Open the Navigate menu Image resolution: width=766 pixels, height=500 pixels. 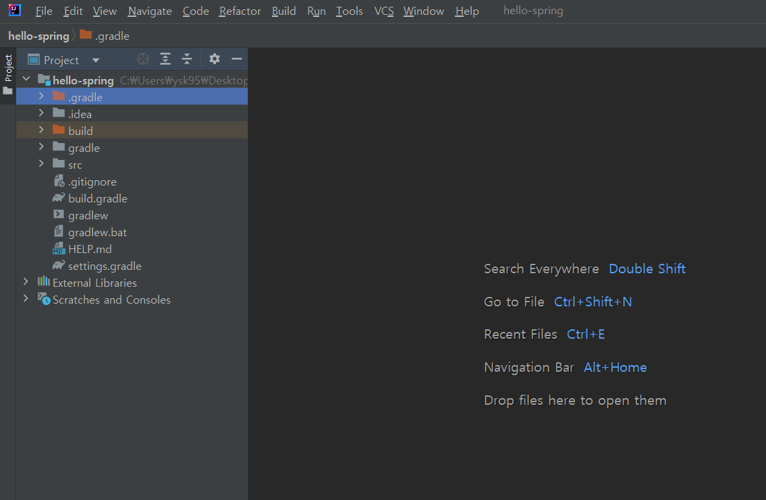(x=150, y=11)
